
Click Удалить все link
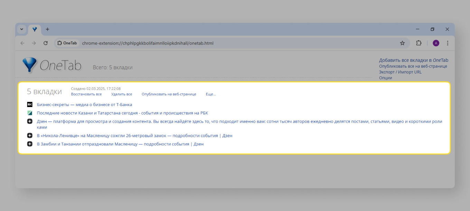122,94
